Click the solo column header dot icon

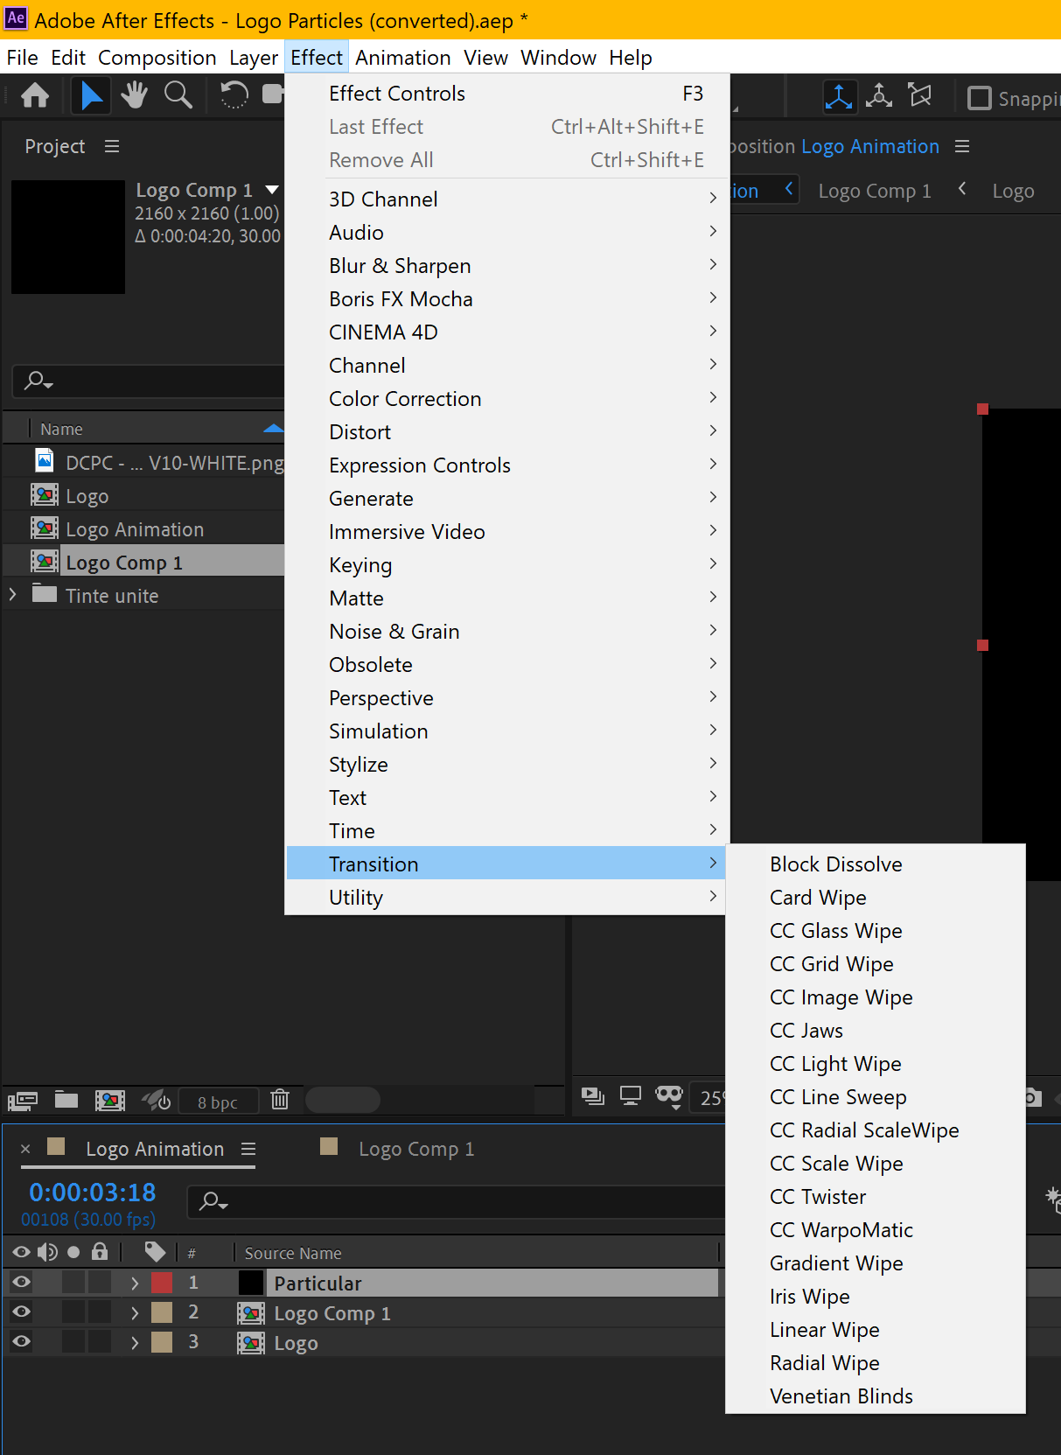[73, 1252]
